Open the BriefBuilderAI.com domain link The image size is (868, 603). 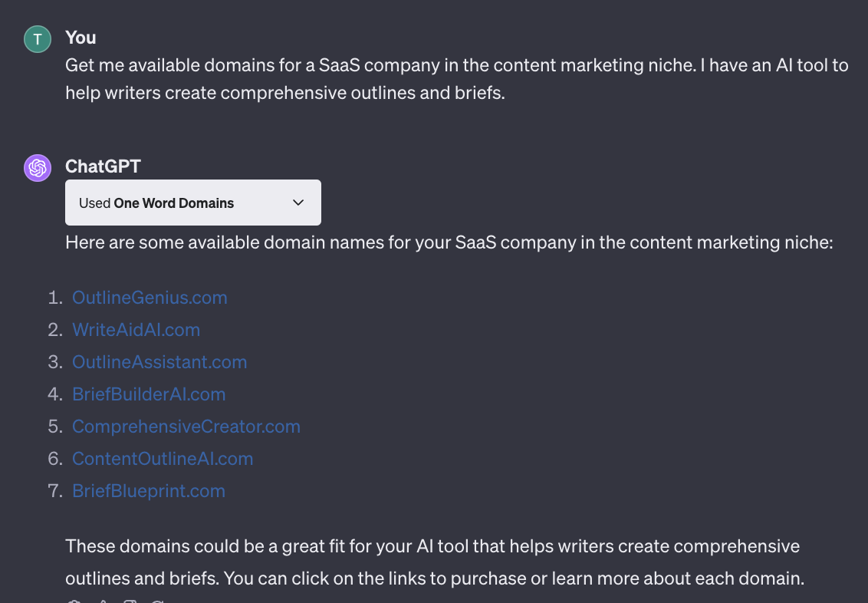(x=149, y=394)
